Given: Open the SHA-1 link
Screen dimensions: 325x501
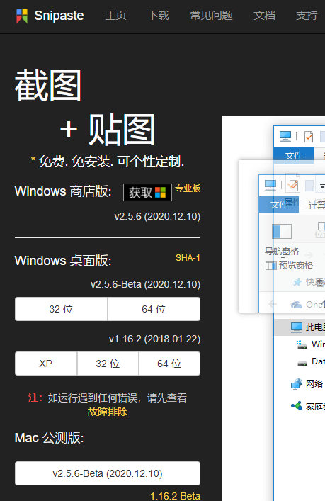Looking at the screenshot, I should tap(188, 257).
